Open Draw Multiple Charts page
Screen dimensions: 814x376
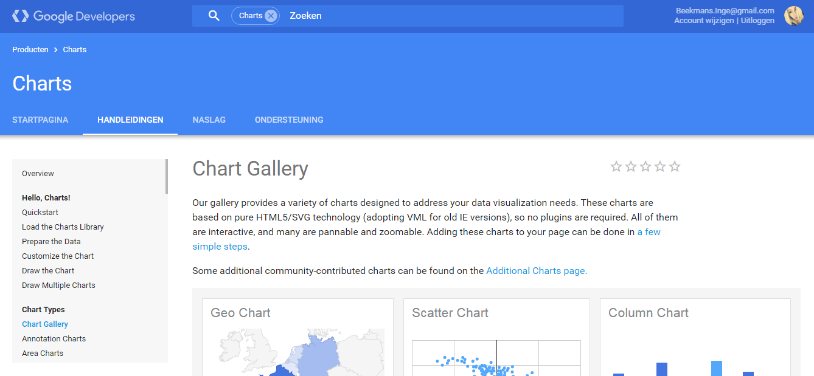point(58,285)
